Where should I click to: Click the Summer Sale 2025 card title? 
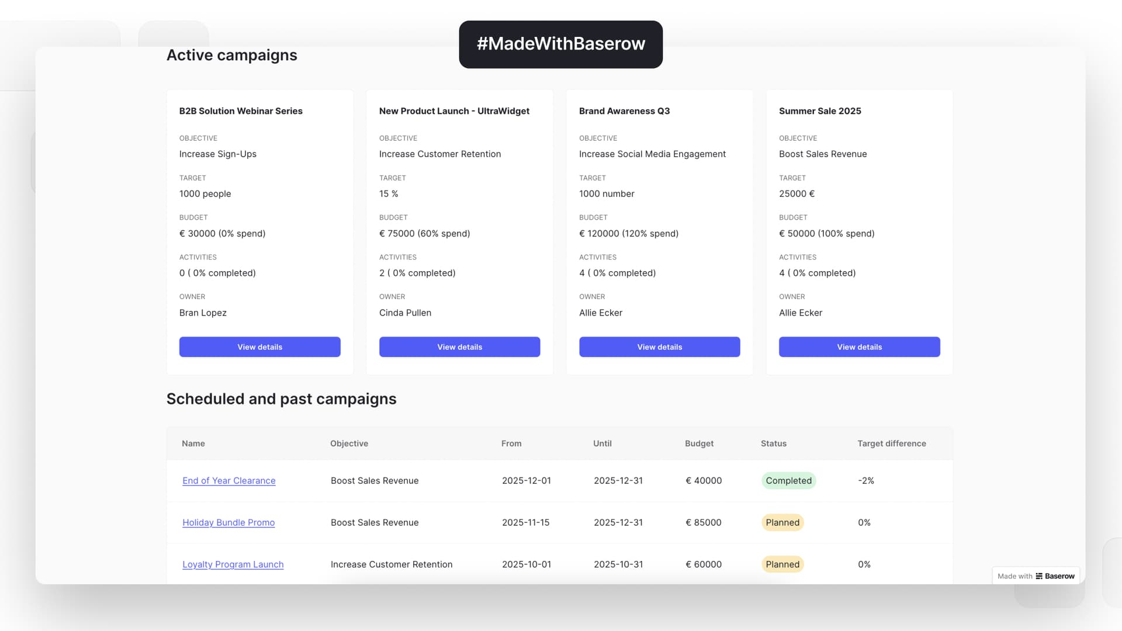(x=820, y=111)
